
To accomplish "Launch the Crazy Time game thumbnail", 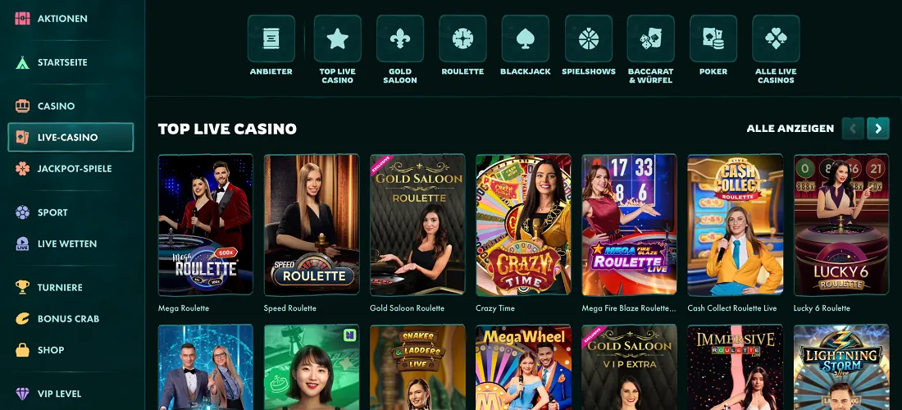I will tap(523, 225).
